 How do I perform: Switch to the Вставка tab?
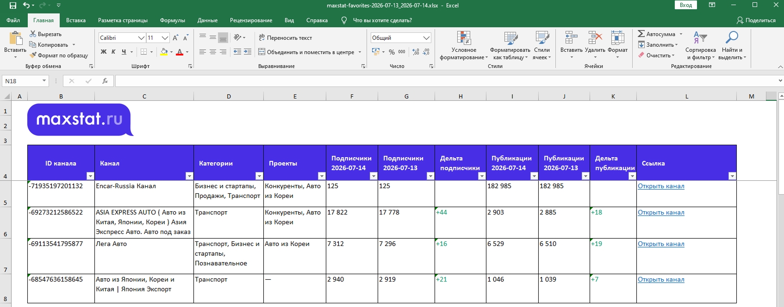tap(76, 20)
